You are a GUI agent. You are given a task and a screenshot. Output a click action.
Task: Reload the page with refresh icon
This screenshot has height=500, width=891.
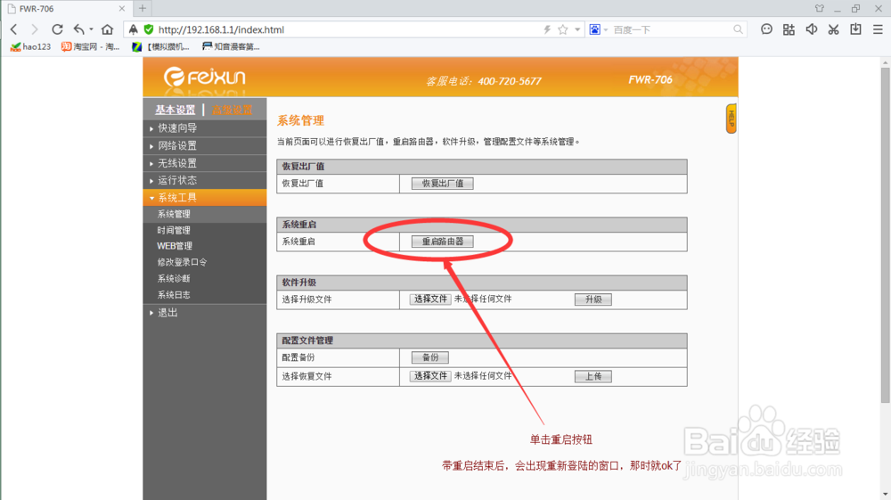[x=57, y=29]
